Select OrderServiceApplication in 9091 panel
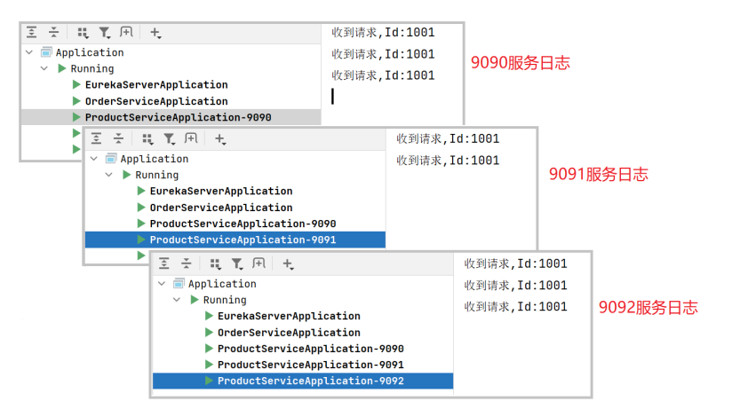This screenshot has height=417, width=732. [221, 208]
